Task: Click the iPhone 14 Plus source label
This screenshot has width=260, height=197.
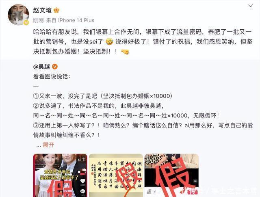Action: coord(76,20)
